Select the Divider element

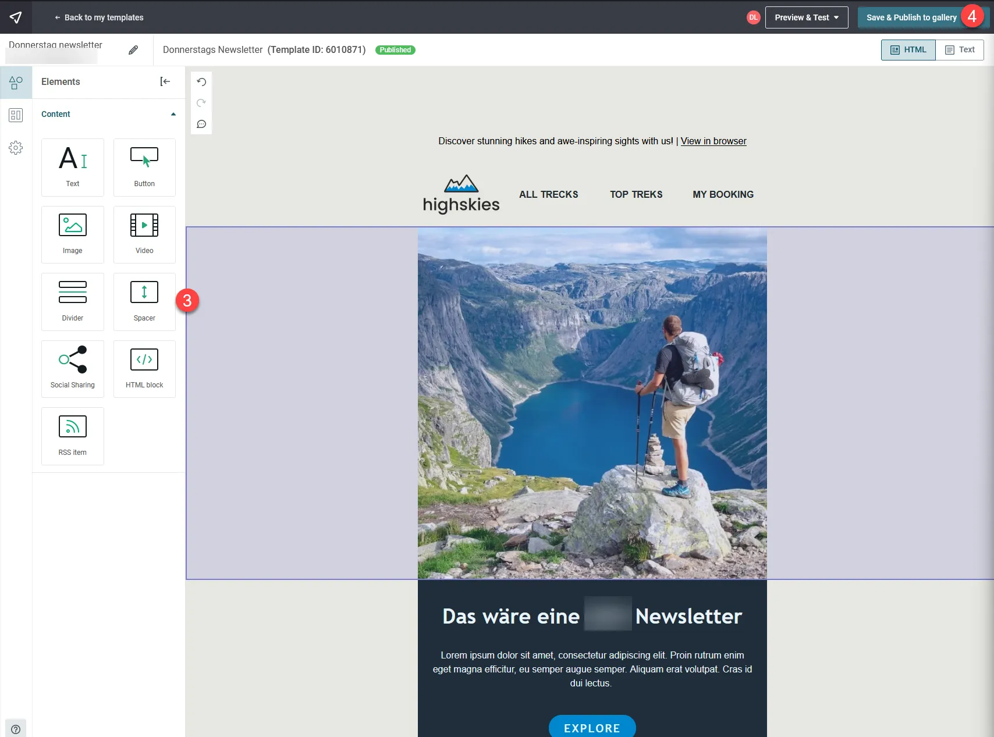point(73,302)
